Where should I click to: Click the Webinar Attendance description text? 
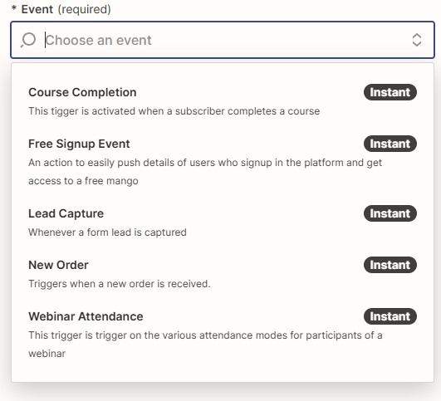click(x=205, y=345)
